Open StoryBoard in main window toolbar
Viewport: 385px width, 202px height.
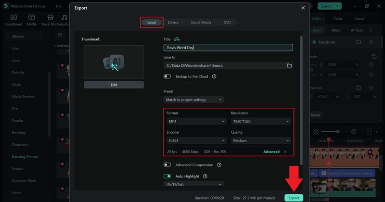click(13, 20)
